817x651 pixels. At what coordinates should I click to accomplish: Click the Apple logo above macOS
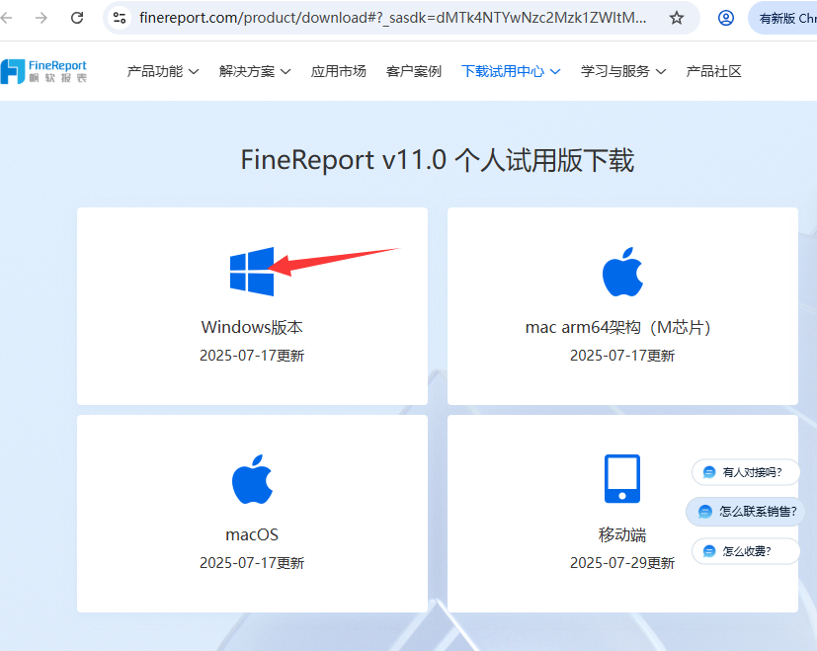click(x=252, y=479)
